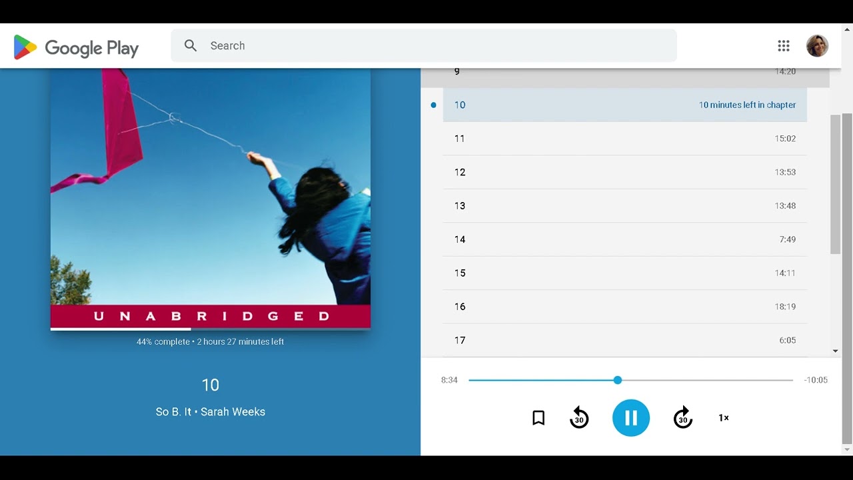Click the playback progress slider handle
The image size is (853, 480).
(x=618, y=380)
